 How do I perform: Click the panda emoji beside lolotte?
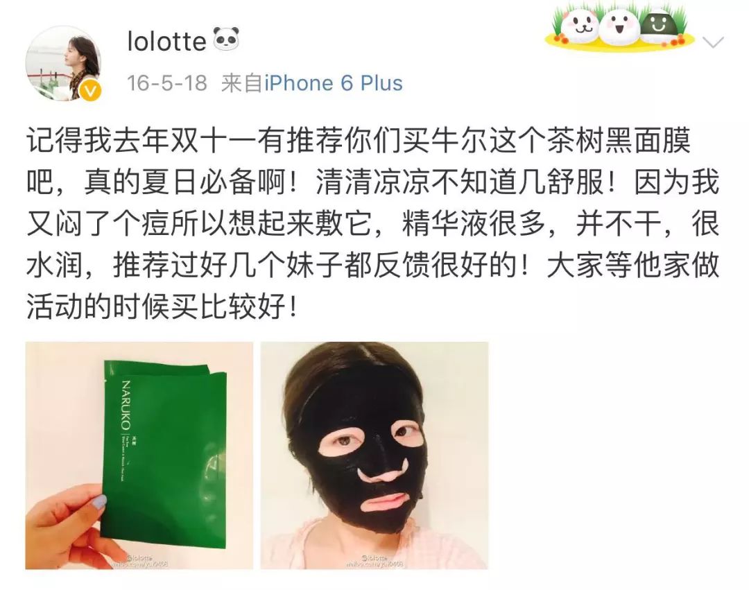[226, 39]
